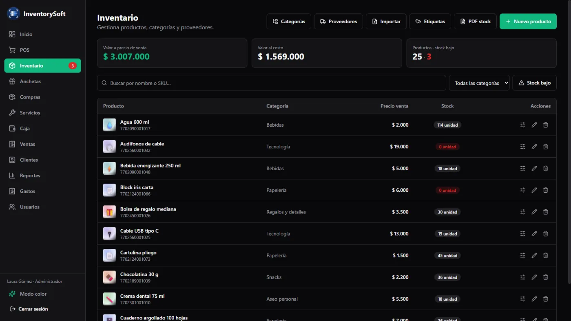Open the POS section
Image resolution: width=571 pixels, height=321 pixels.
(42, 50)
